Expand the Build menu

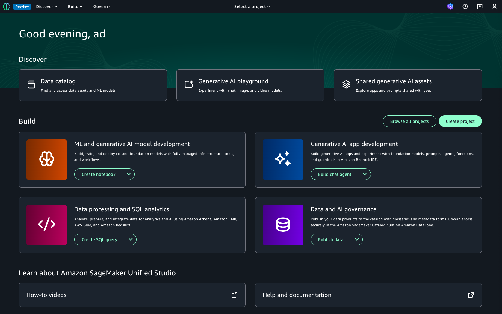point(75,7)
